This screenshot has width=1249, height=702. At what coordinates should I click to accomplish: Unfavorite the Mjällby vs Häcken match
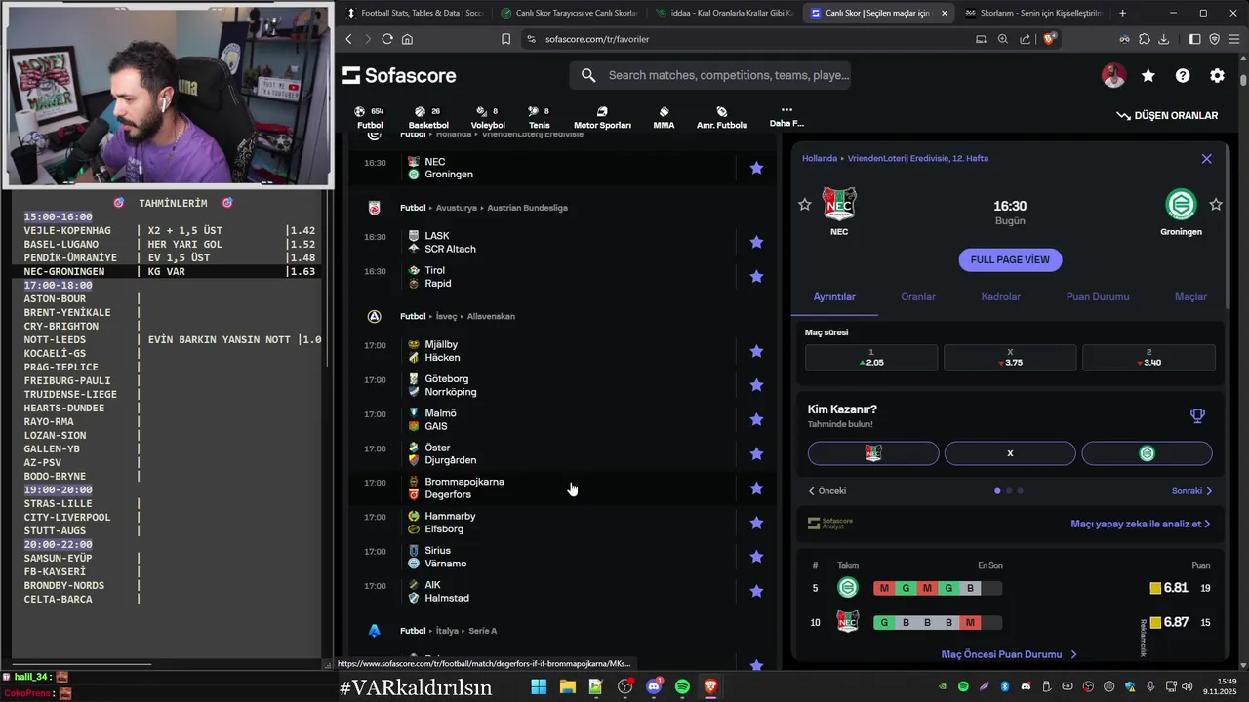point(756,351)
